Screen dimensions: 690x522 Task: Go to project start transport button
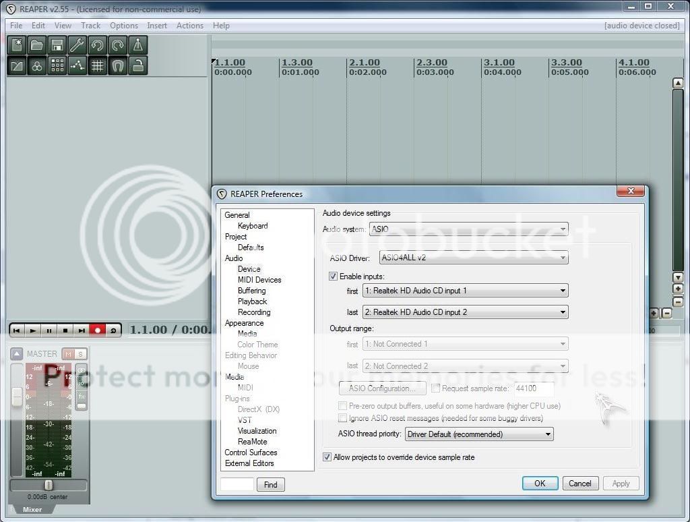click(17, 330)
